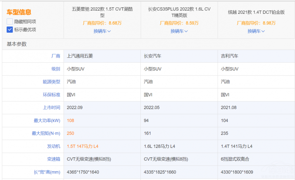295x180 pixels.
Task: Click the 上市时间 parameter label
Action: click(51, 108)
